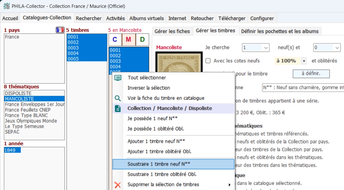344x190 pixels.
Task: Choose Je possède 1 oblitéré Obl.
Action: pyautogui.click(x=173, y=129)
